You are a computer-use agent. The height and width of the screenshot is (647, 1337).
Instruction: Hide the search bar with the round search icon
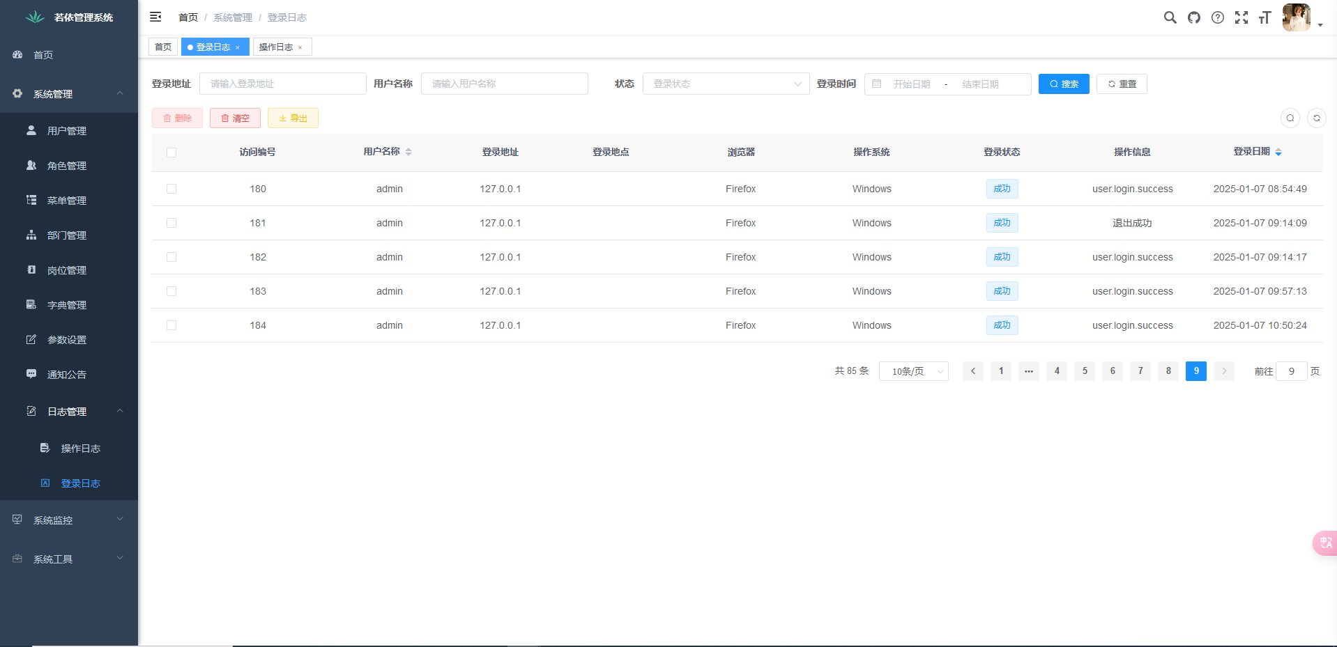click(x=1290, y=118)
